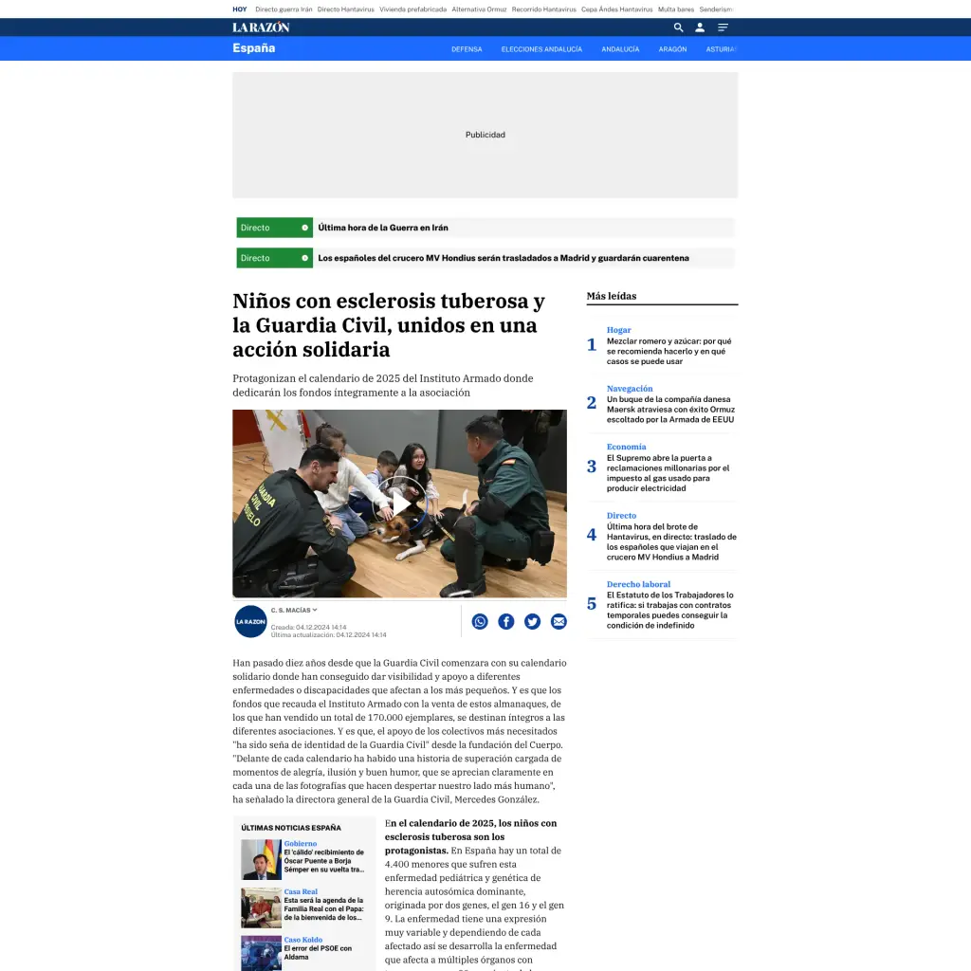The height and width of the screenshot is (971, 971).
Task: Click the HOY label in top bar
Action: pos(240,9)
